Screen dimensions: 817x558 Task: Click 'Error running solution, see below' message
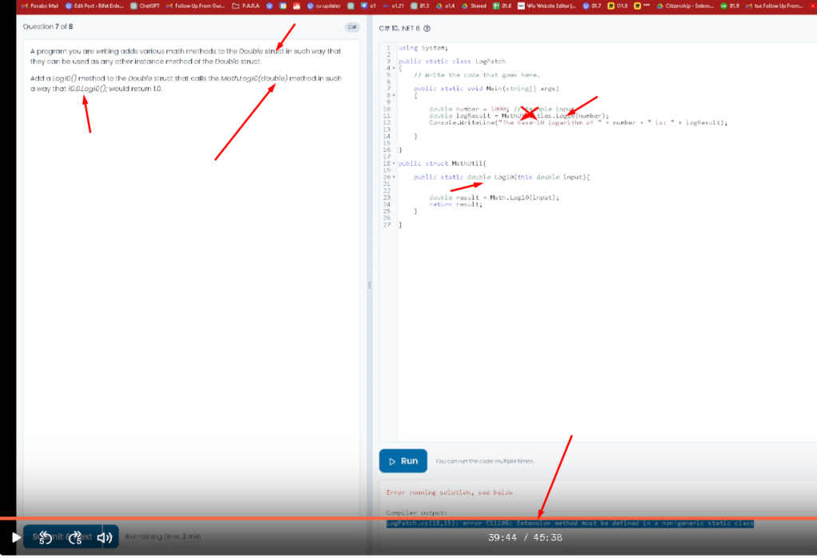(x=450, y=493)
